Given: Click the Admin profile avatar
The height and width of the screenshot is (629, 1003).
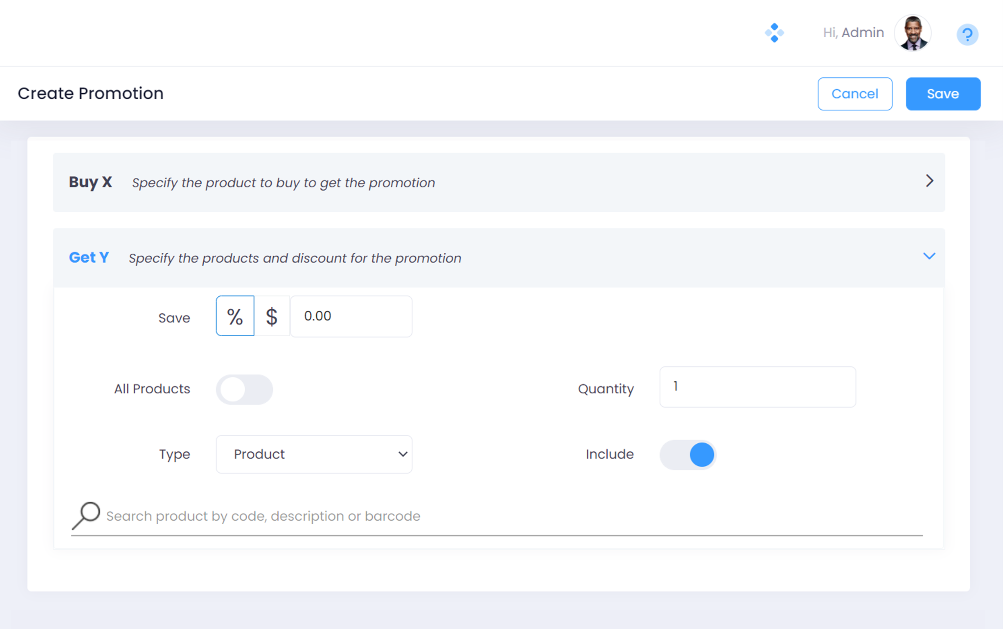Looking at the screenshot, I should point(912,33).
